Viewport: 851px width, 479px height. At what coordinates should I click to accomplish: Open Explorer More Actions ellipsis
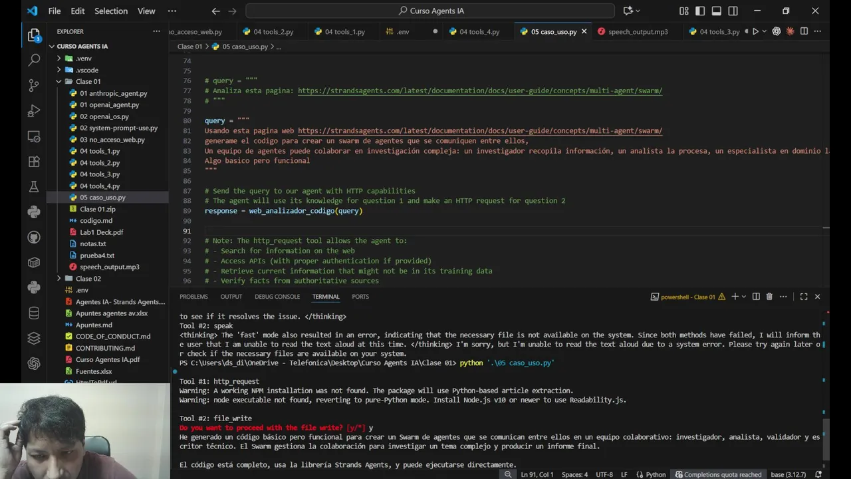[157, 31]
